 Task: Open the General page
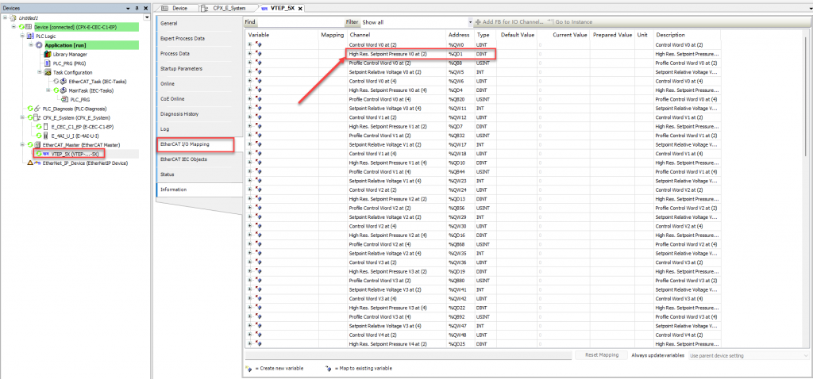coord(199,23)
